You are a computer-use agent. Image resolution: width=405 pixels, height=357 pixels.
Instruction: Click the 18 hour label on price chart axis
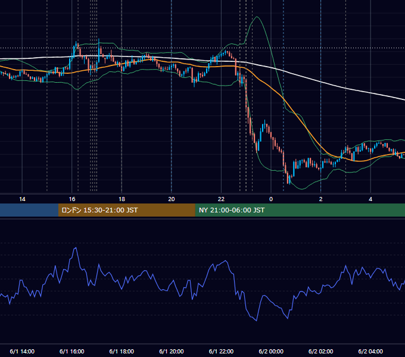(x=121, y=199)
